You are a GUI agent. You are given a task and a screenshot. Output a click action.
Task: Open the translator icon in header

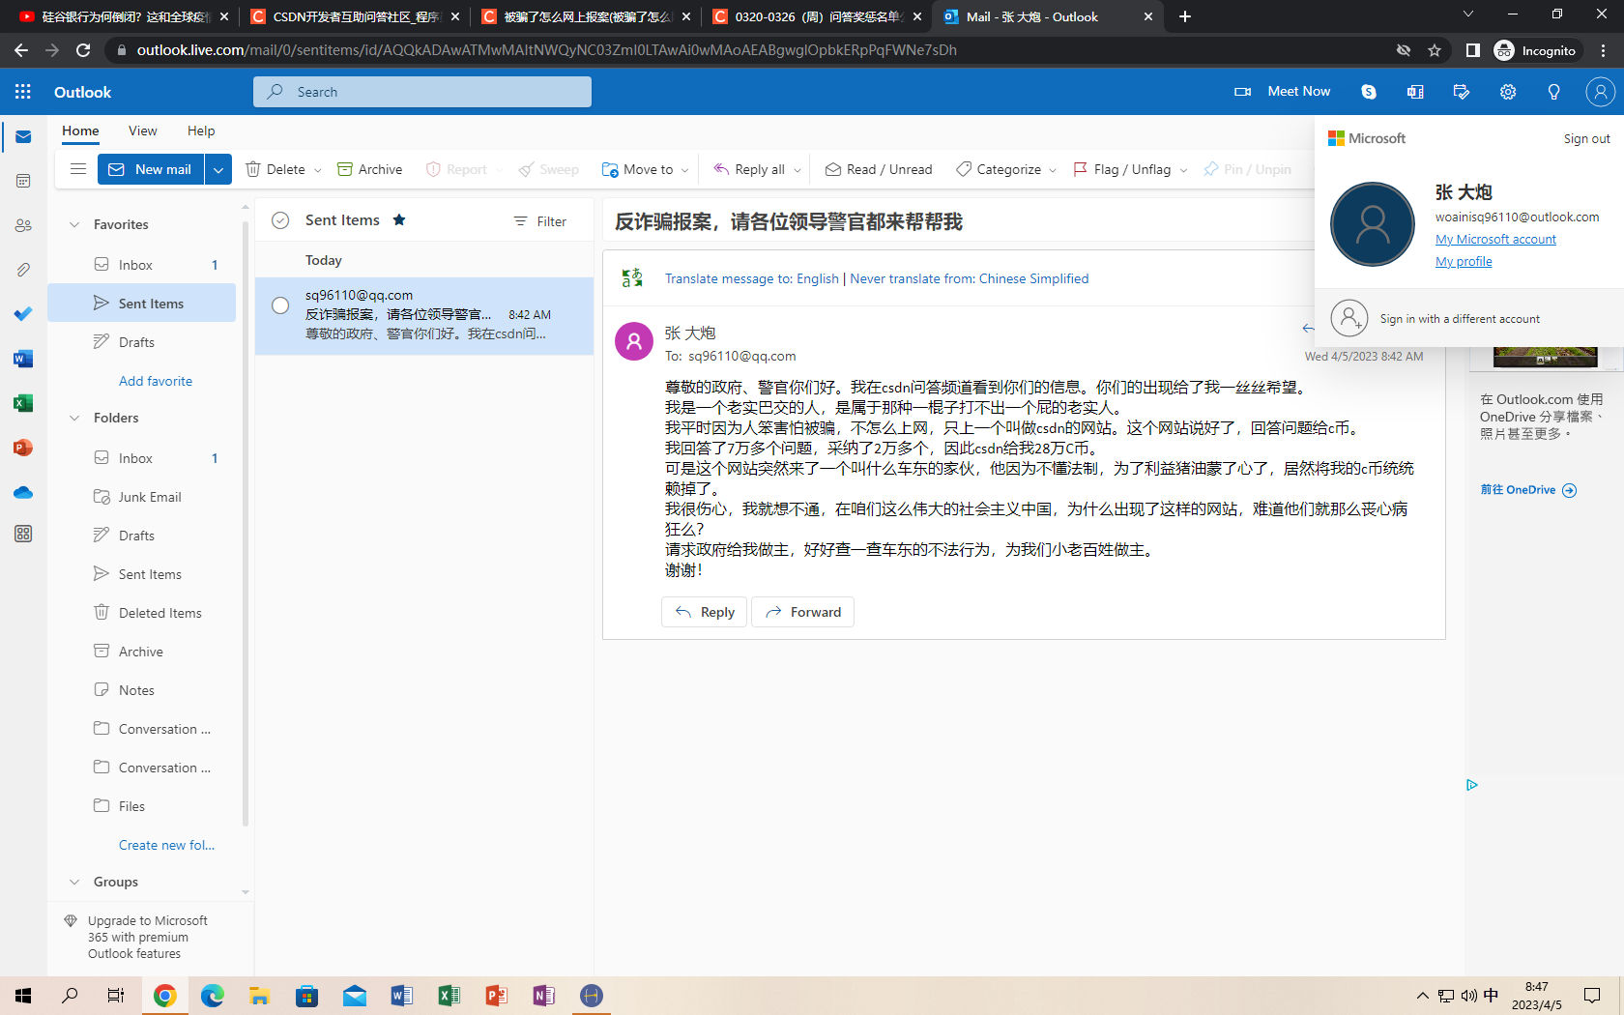coord(1415,92)
